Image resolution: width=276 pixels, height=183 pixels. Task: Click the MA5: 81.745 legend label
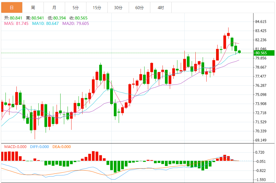click(x=16, y=23)
